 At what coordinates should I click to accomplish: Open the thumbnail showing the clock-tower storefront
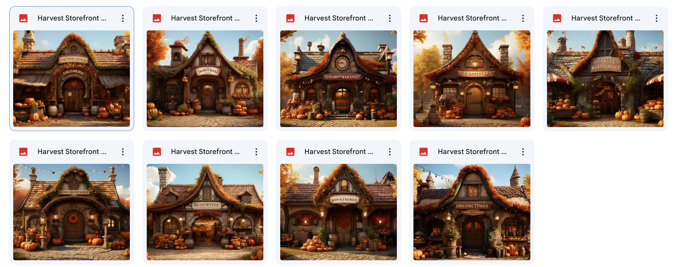click(338, 79)
